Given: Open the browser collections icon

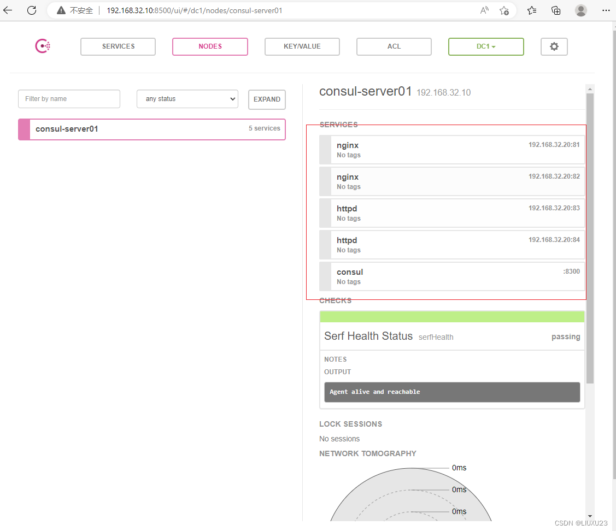Looking at the screenshot, I should [556, 10].
